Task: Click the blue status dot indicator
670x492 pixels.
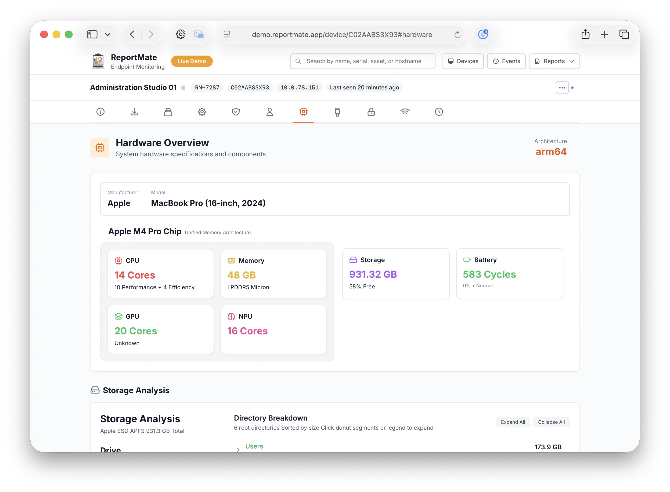Action: tap(572, 88)
